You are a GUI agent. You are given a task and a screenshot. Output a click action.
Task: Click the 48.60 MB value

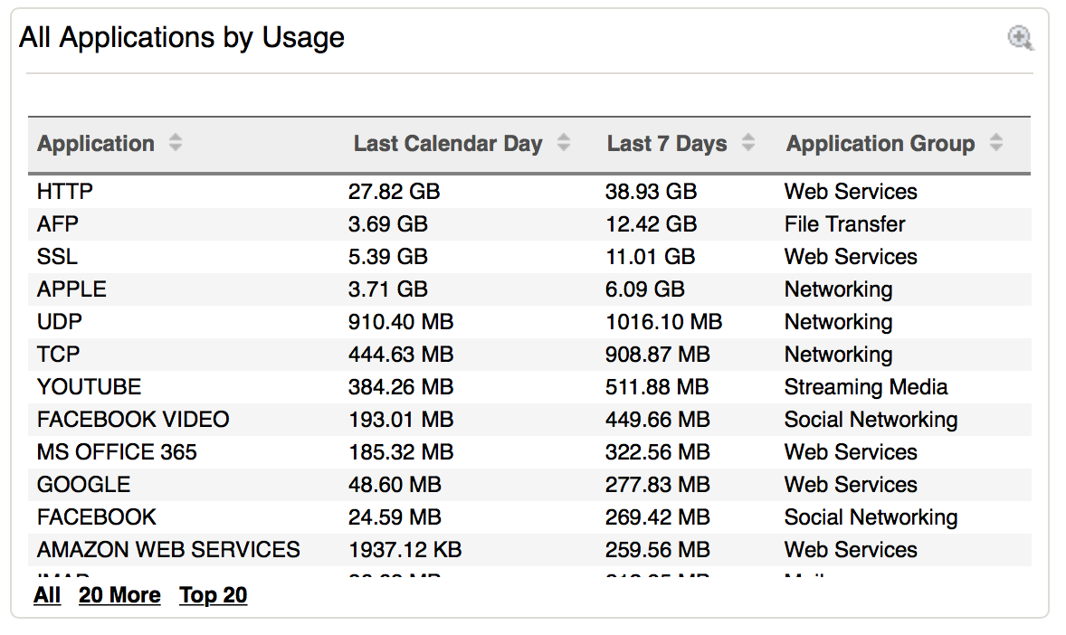[x=395, y=485]
